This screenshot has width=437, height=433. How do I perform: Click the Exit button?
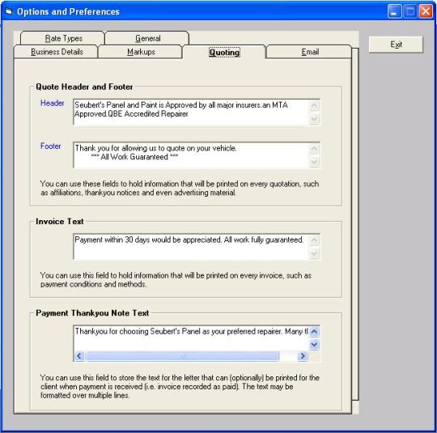coord(396,45)
